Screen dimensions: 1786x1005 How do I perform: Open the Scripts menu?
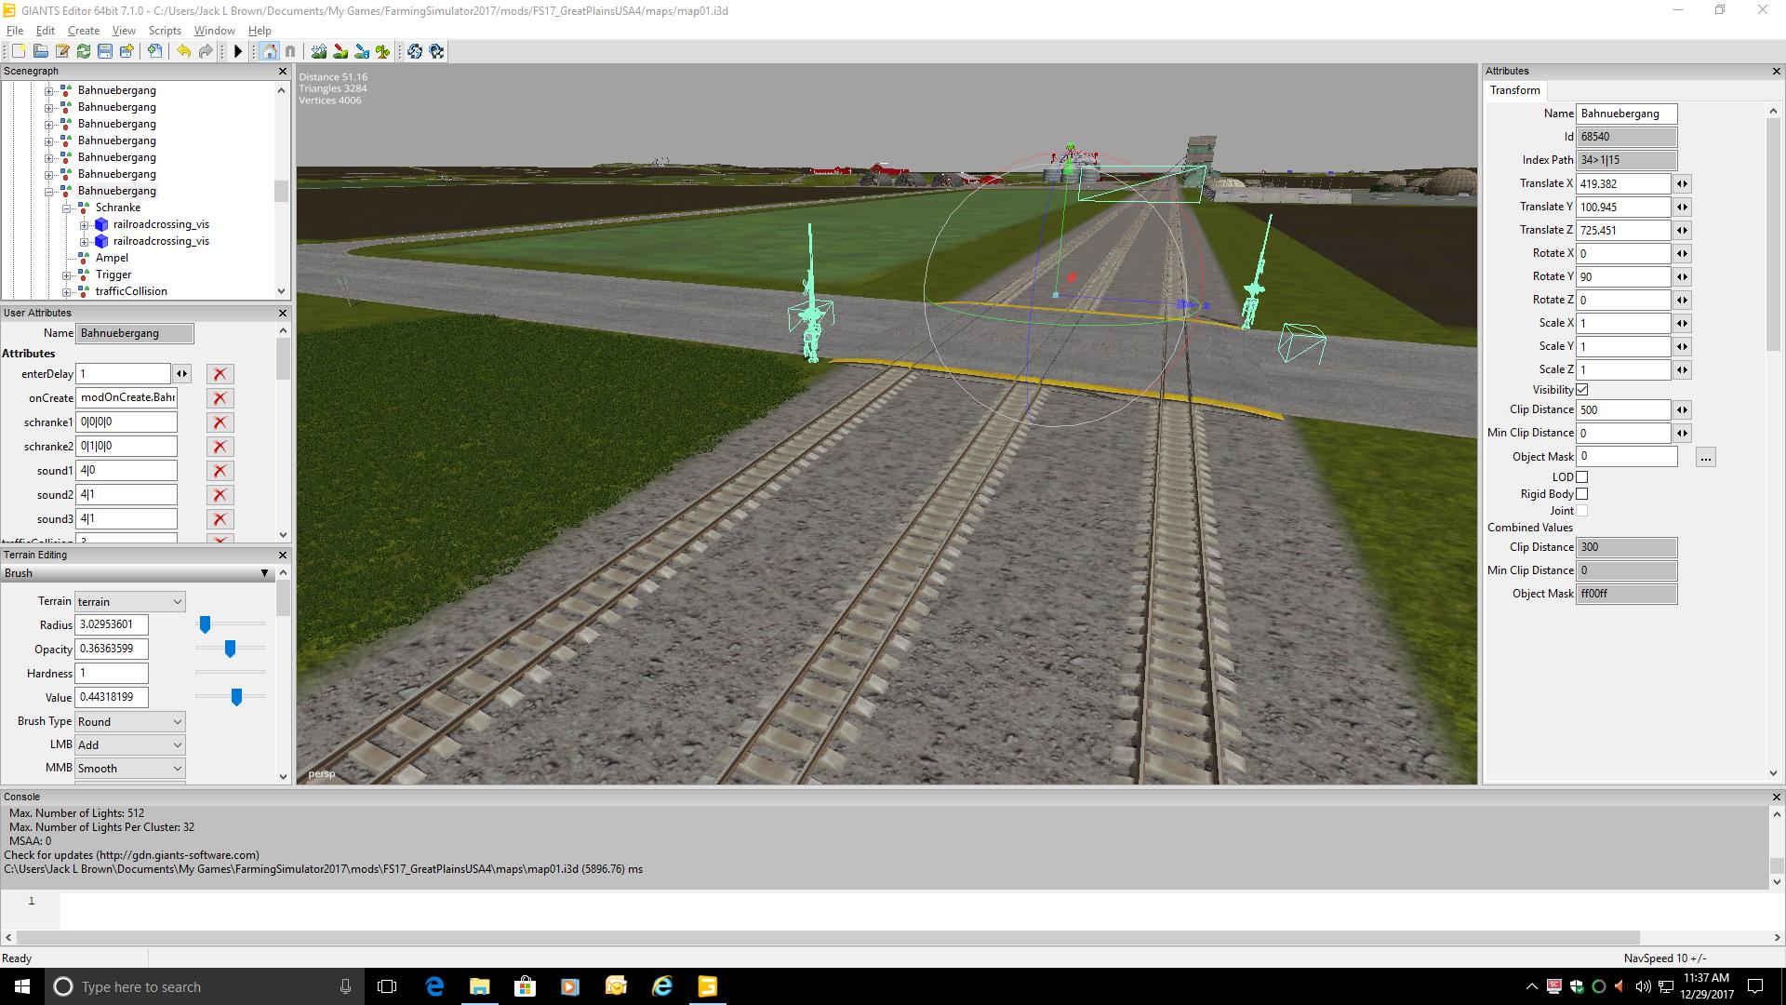165,31
